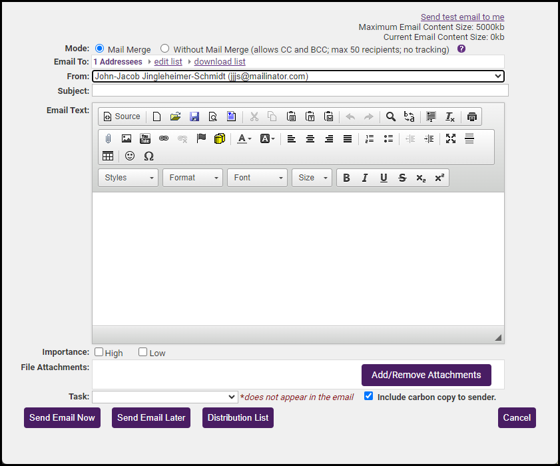The width and height of the screenshot is (560, 466).
Task: Uncheck Include carbon copy to sender
Action: [x=369, y=396]
